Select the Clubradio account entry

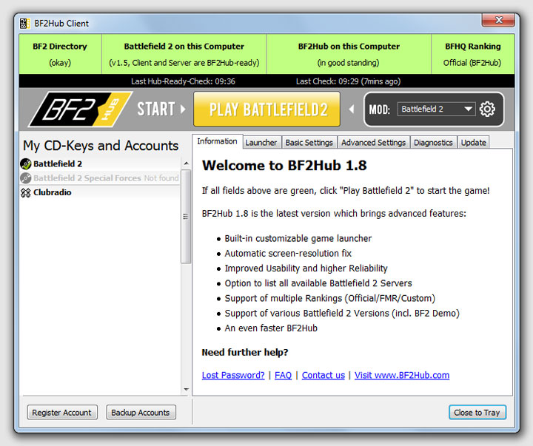coord(100,192)
